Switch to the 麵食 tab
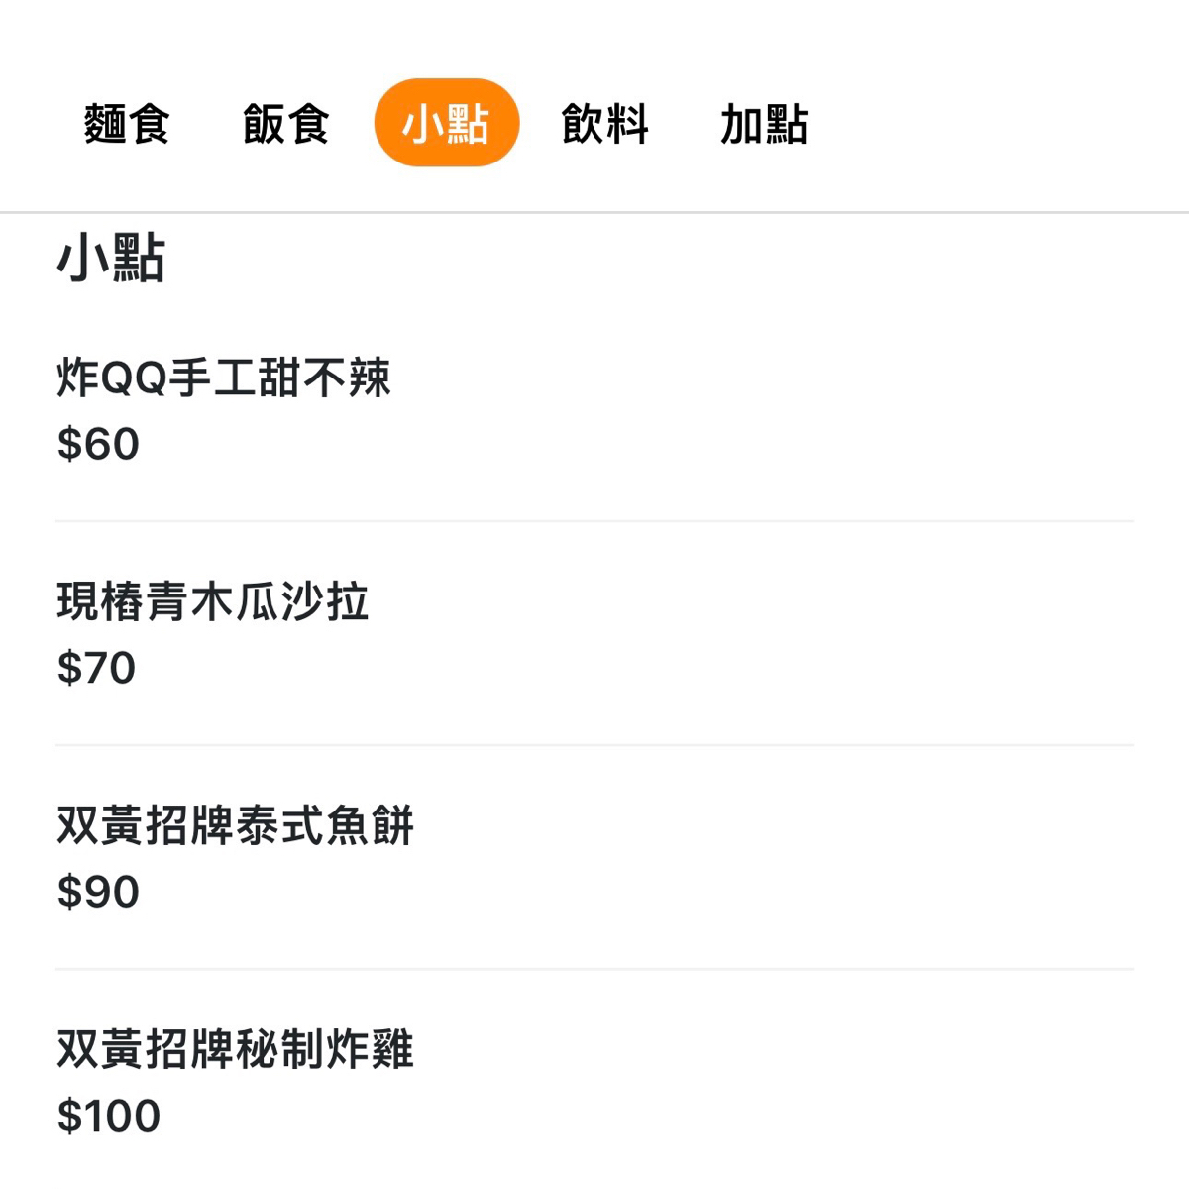The image size is (1189, 1189). click(x=127, y=124)
